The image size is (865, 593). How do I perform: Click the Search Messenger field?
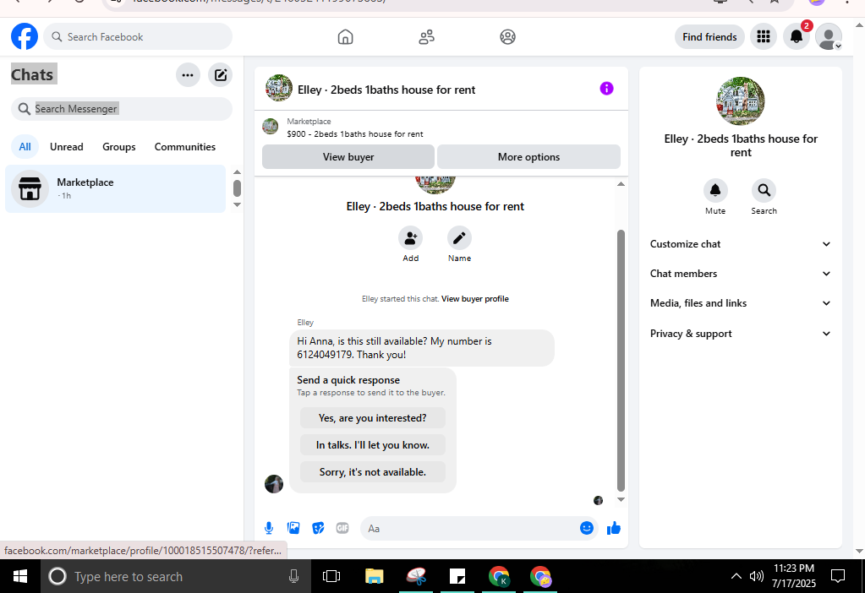point(122,109)
